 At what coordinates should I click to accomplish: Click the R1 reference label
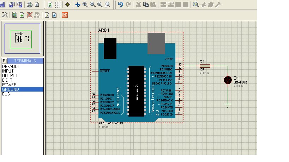pos(202,62)
